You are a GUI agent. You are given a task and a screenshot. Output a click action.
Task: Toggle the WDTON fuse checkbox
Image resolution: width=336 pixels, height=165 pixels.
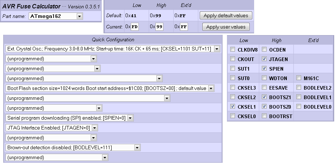tap(264, 78)
